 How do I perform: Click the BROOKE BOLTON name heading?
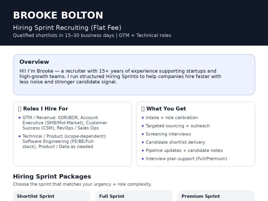click(x=58, y=15)
